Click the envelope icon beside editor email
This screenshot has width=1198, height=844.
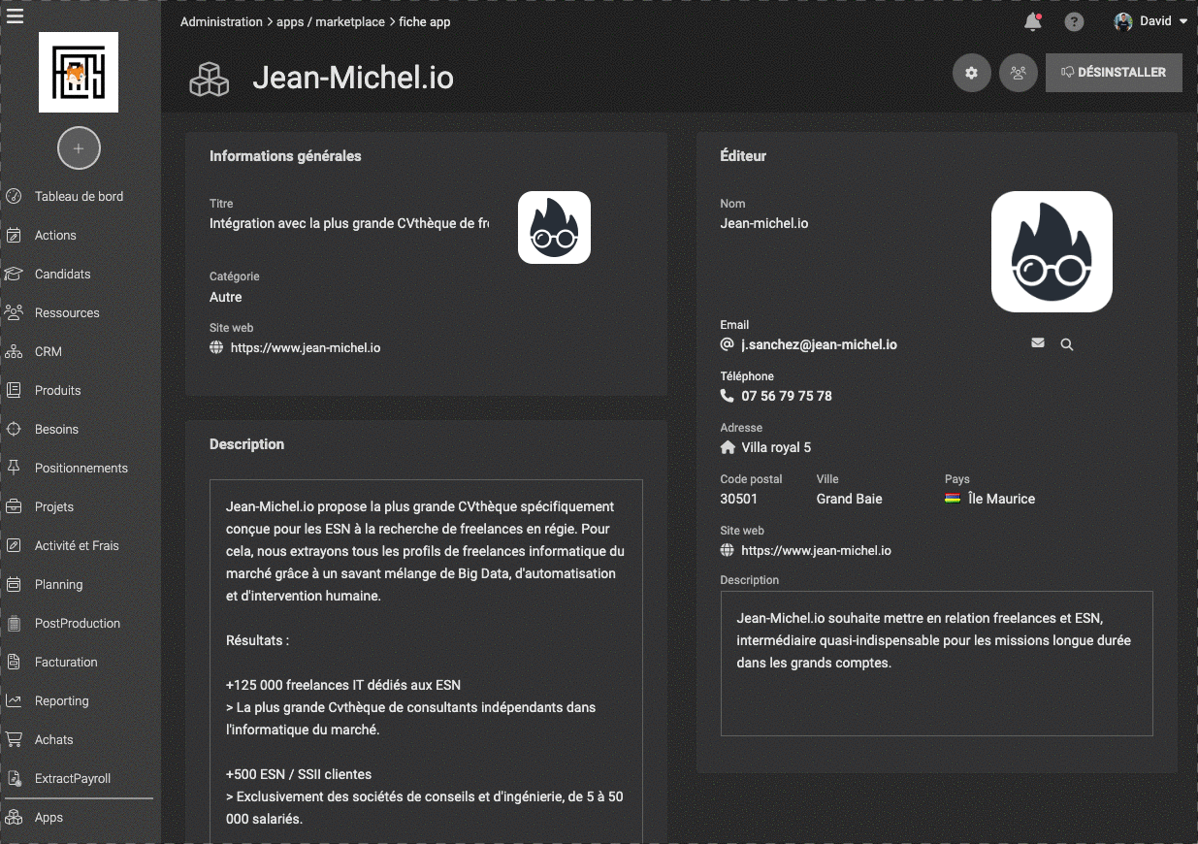[x=1038, y=343]
